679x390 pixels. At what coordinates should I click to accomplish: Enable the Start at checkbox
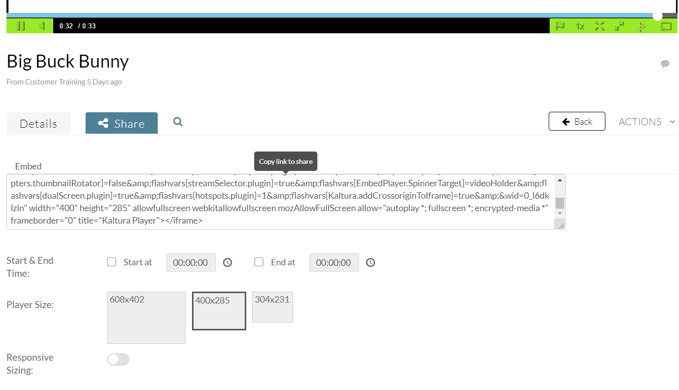[112, 262]
